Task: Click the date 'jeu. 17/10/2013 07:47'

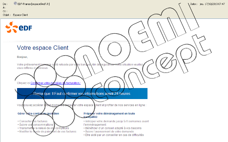Action: coord(212,4)
